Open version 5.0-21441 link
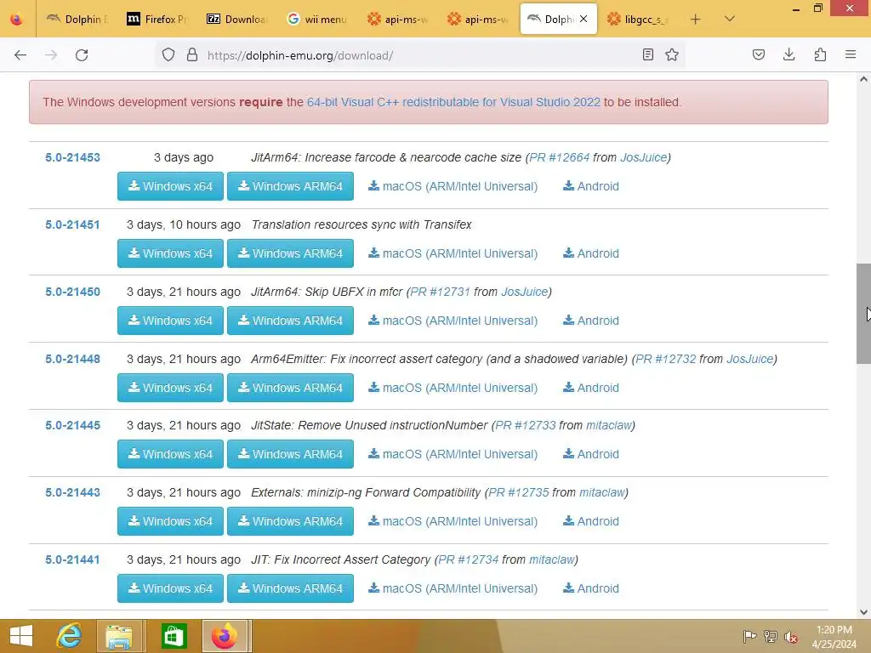Screen dimensions: 871x653 73,559
